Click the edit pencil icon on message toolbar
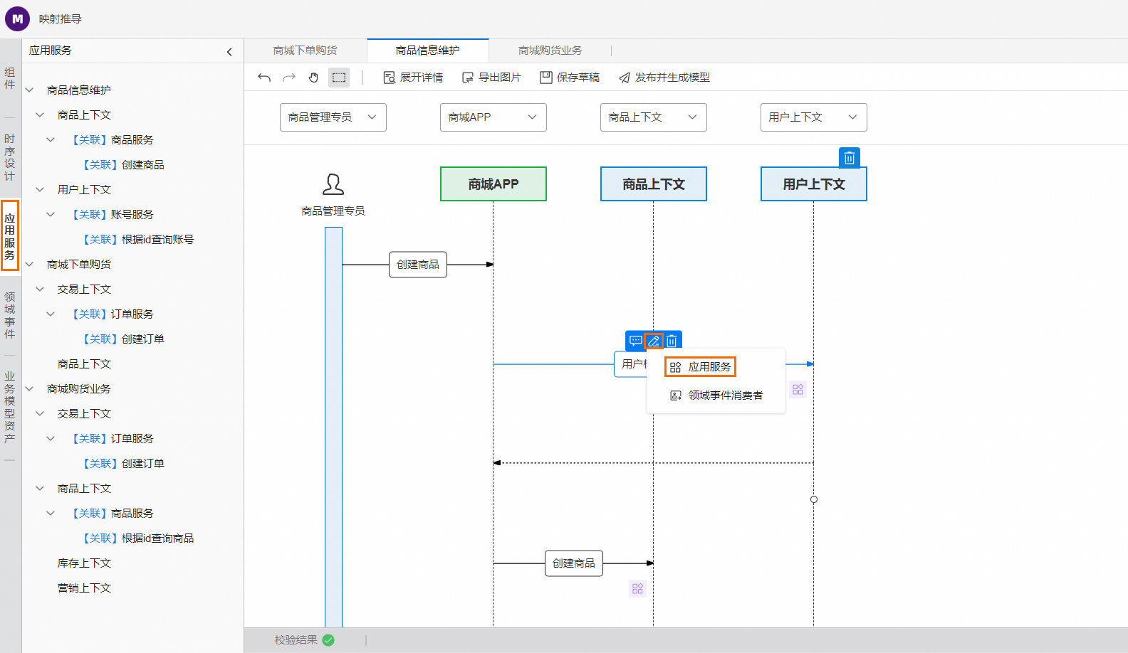This screenshot has height=653, width=1128. pyautogui.click(x=654, y=341)
